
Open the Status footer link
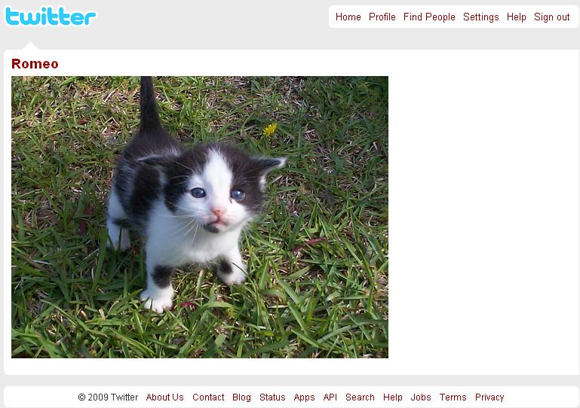(272, 397)
